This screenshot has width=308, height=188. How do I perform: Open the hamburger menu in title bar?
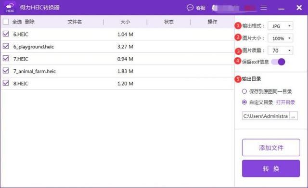pyautogui.click(x=263, y=8)
